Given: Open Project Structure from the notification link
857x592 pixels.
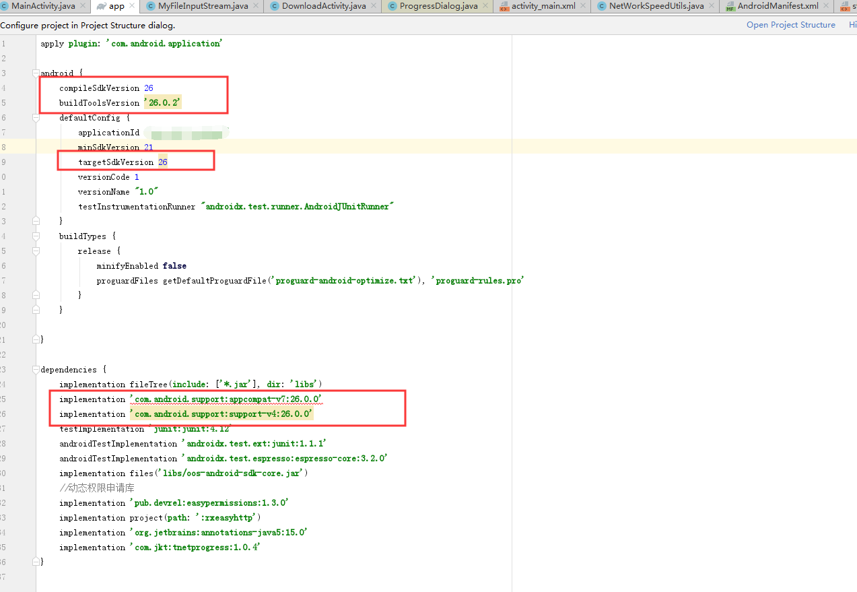Looking at the screenshot, I should coord(791,24).
